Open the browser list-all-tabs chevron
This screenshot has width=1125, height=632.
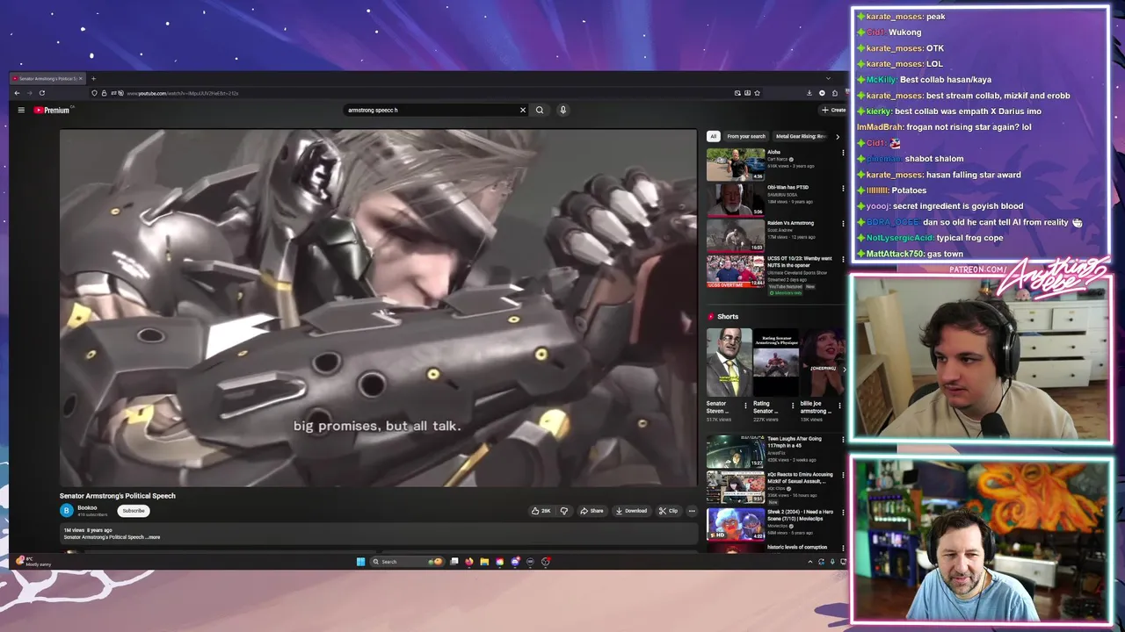pyautogui.click(x=827, y=78)
